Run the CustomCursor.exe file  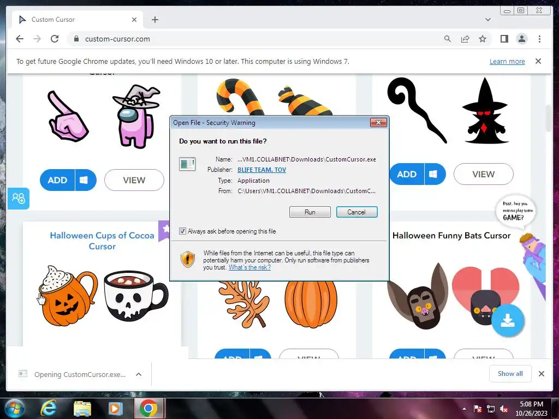[x=310, y=212]
